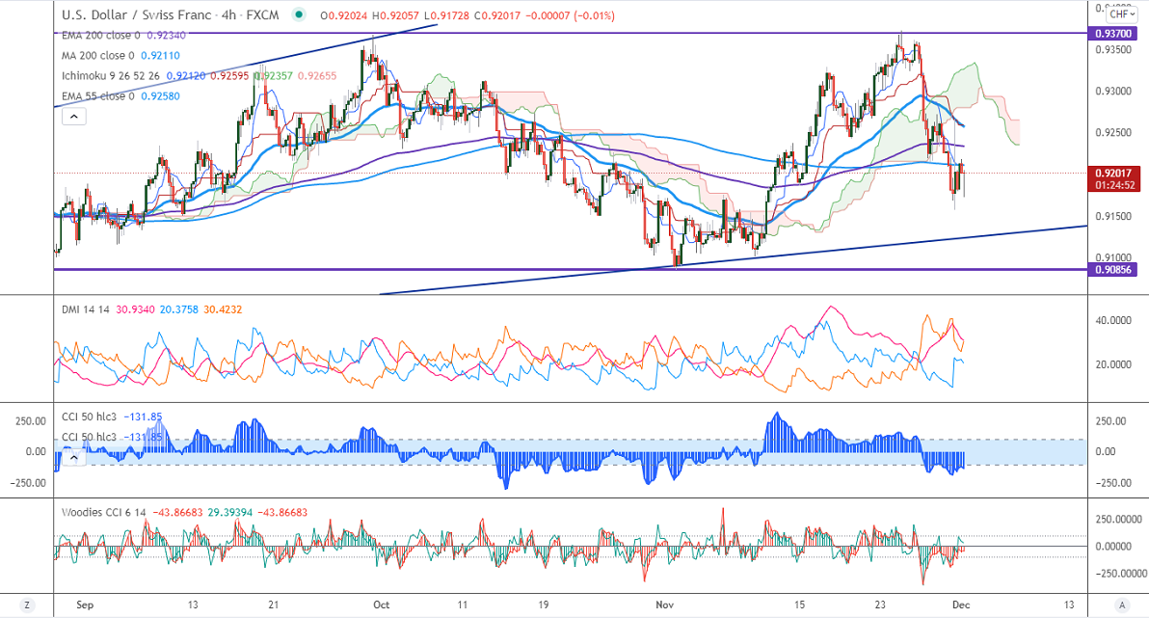Click the 20.0000 DMI scale label
Viewport: 1149px width, 618px height.
coord(1113,364)
